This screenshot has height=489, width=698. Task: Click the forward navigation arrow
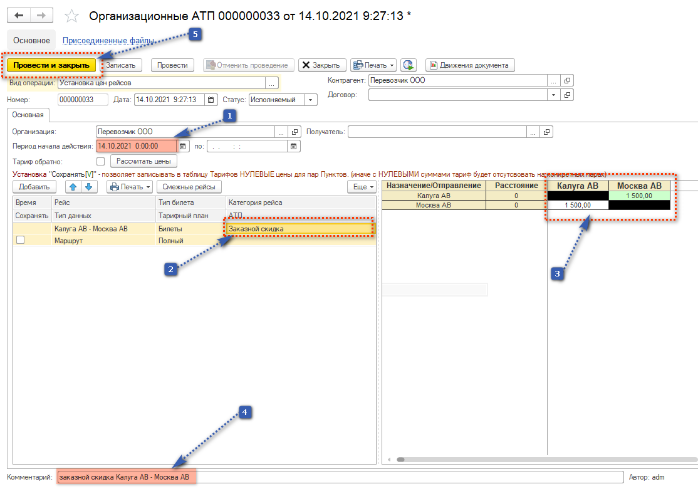pos(41,15)
